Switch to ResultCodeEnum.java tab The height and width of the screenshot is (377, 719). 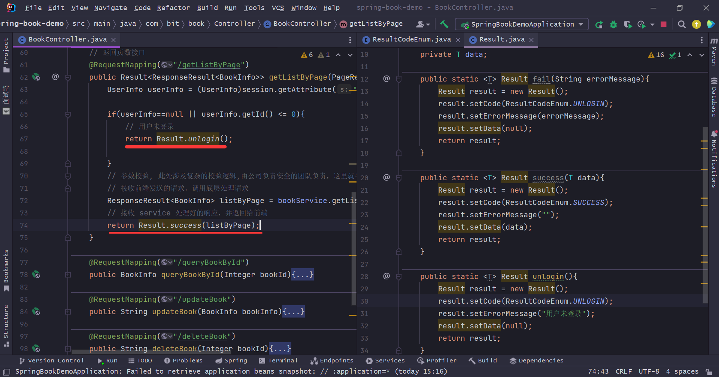[412, 40]
